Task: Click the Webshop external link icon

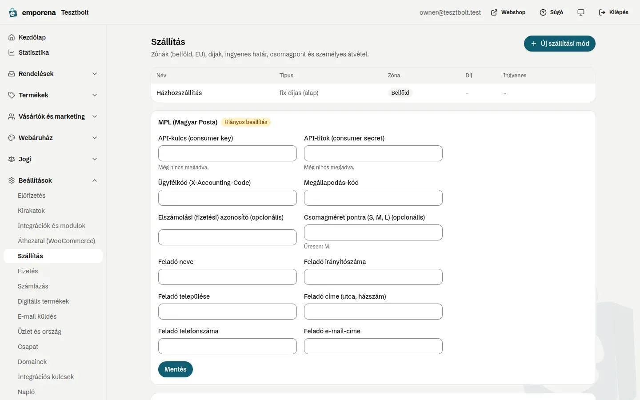Action: 494,12
